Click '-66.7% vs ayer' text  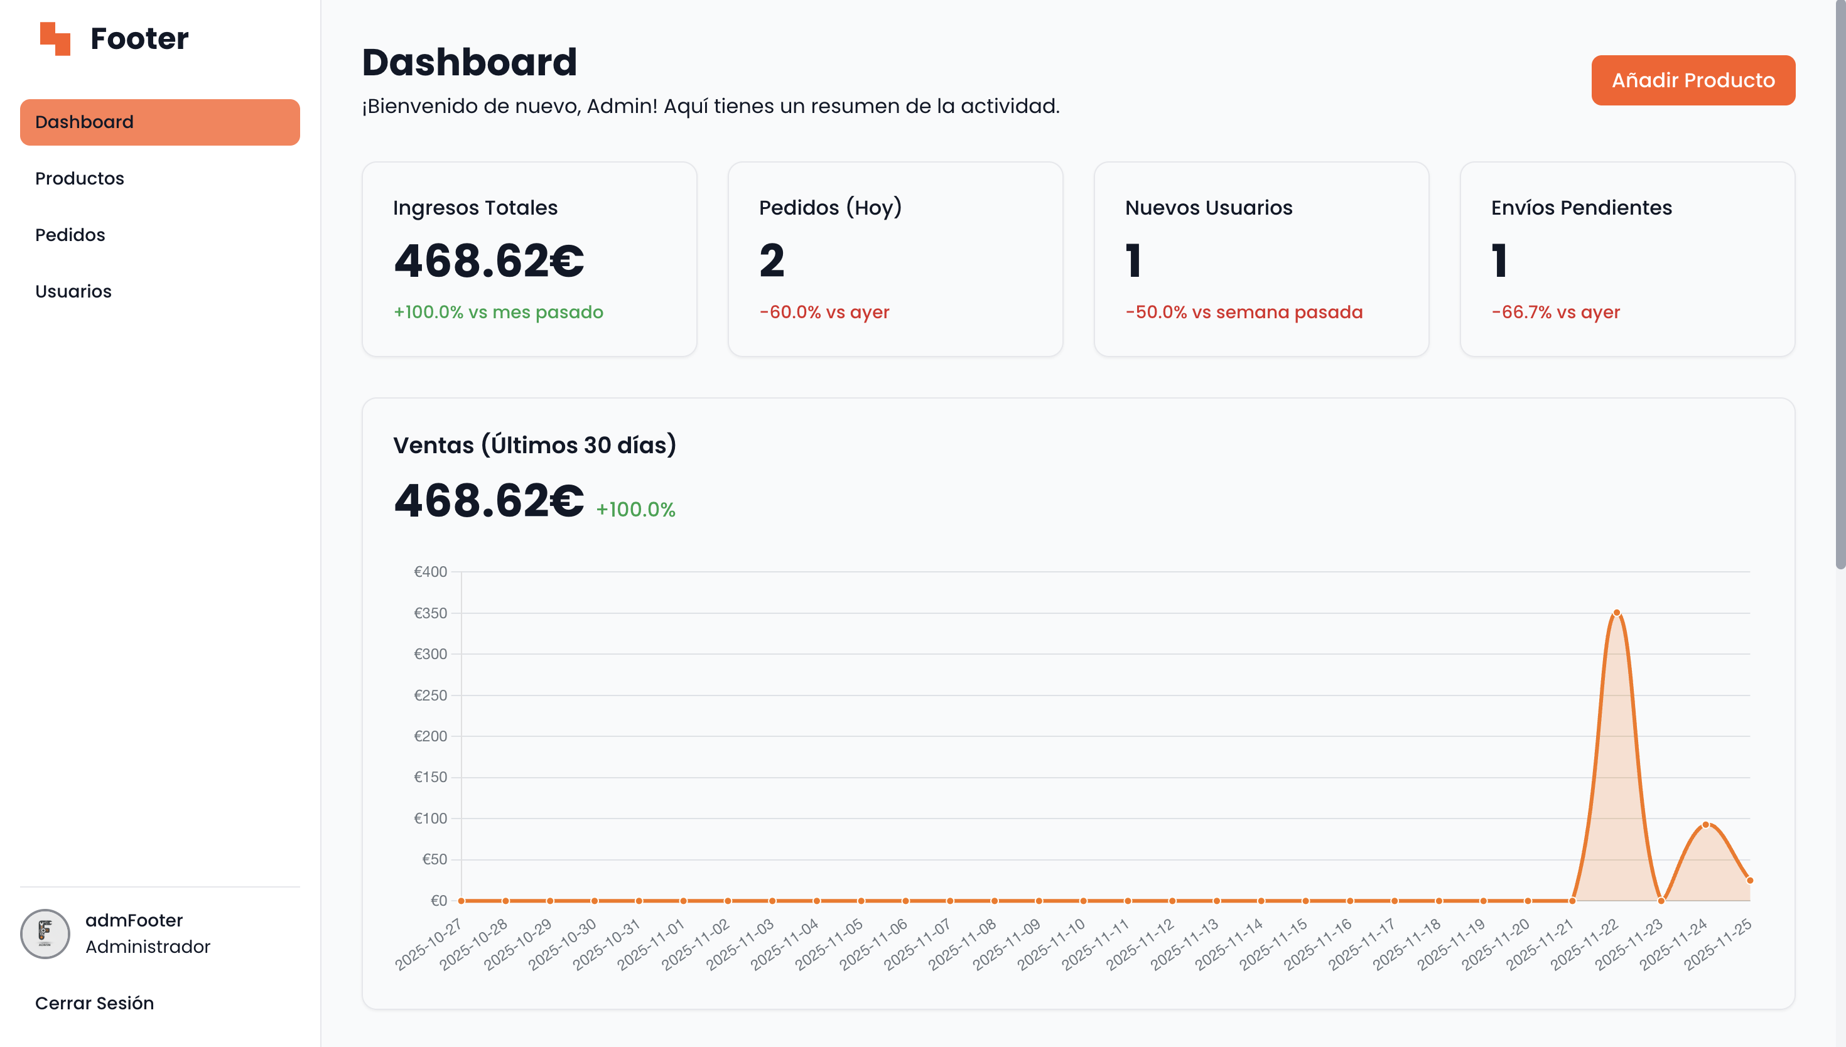1555,312
